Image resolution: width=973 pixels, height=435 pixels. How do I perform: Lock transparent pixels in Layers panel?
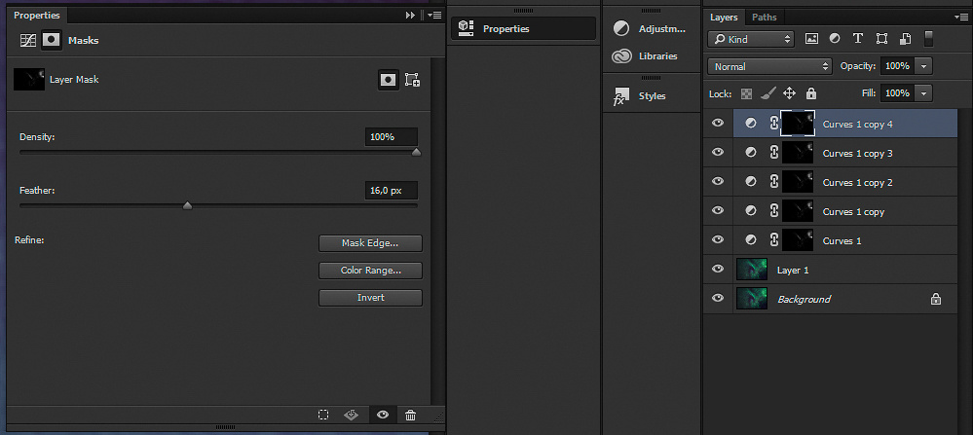(746, 93)
